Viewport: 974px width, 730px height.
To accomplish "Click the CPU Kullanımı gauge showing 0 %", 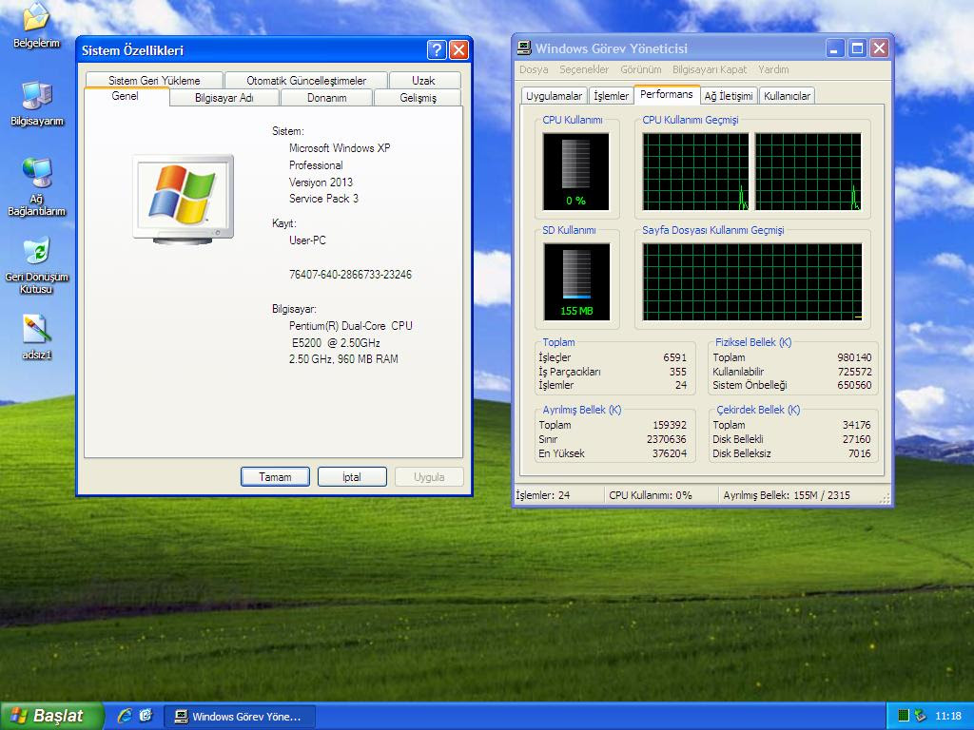I will 575,172.
